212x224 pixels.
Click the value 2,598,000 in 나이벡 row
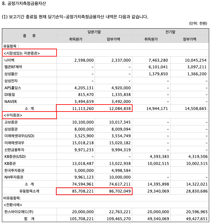(x=84, y=60)
